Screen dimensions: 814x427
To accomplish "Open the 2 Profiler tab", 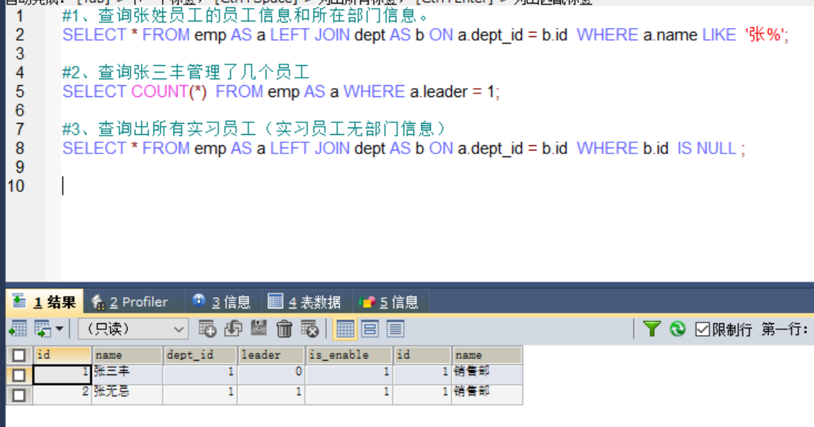I will 130,302.
